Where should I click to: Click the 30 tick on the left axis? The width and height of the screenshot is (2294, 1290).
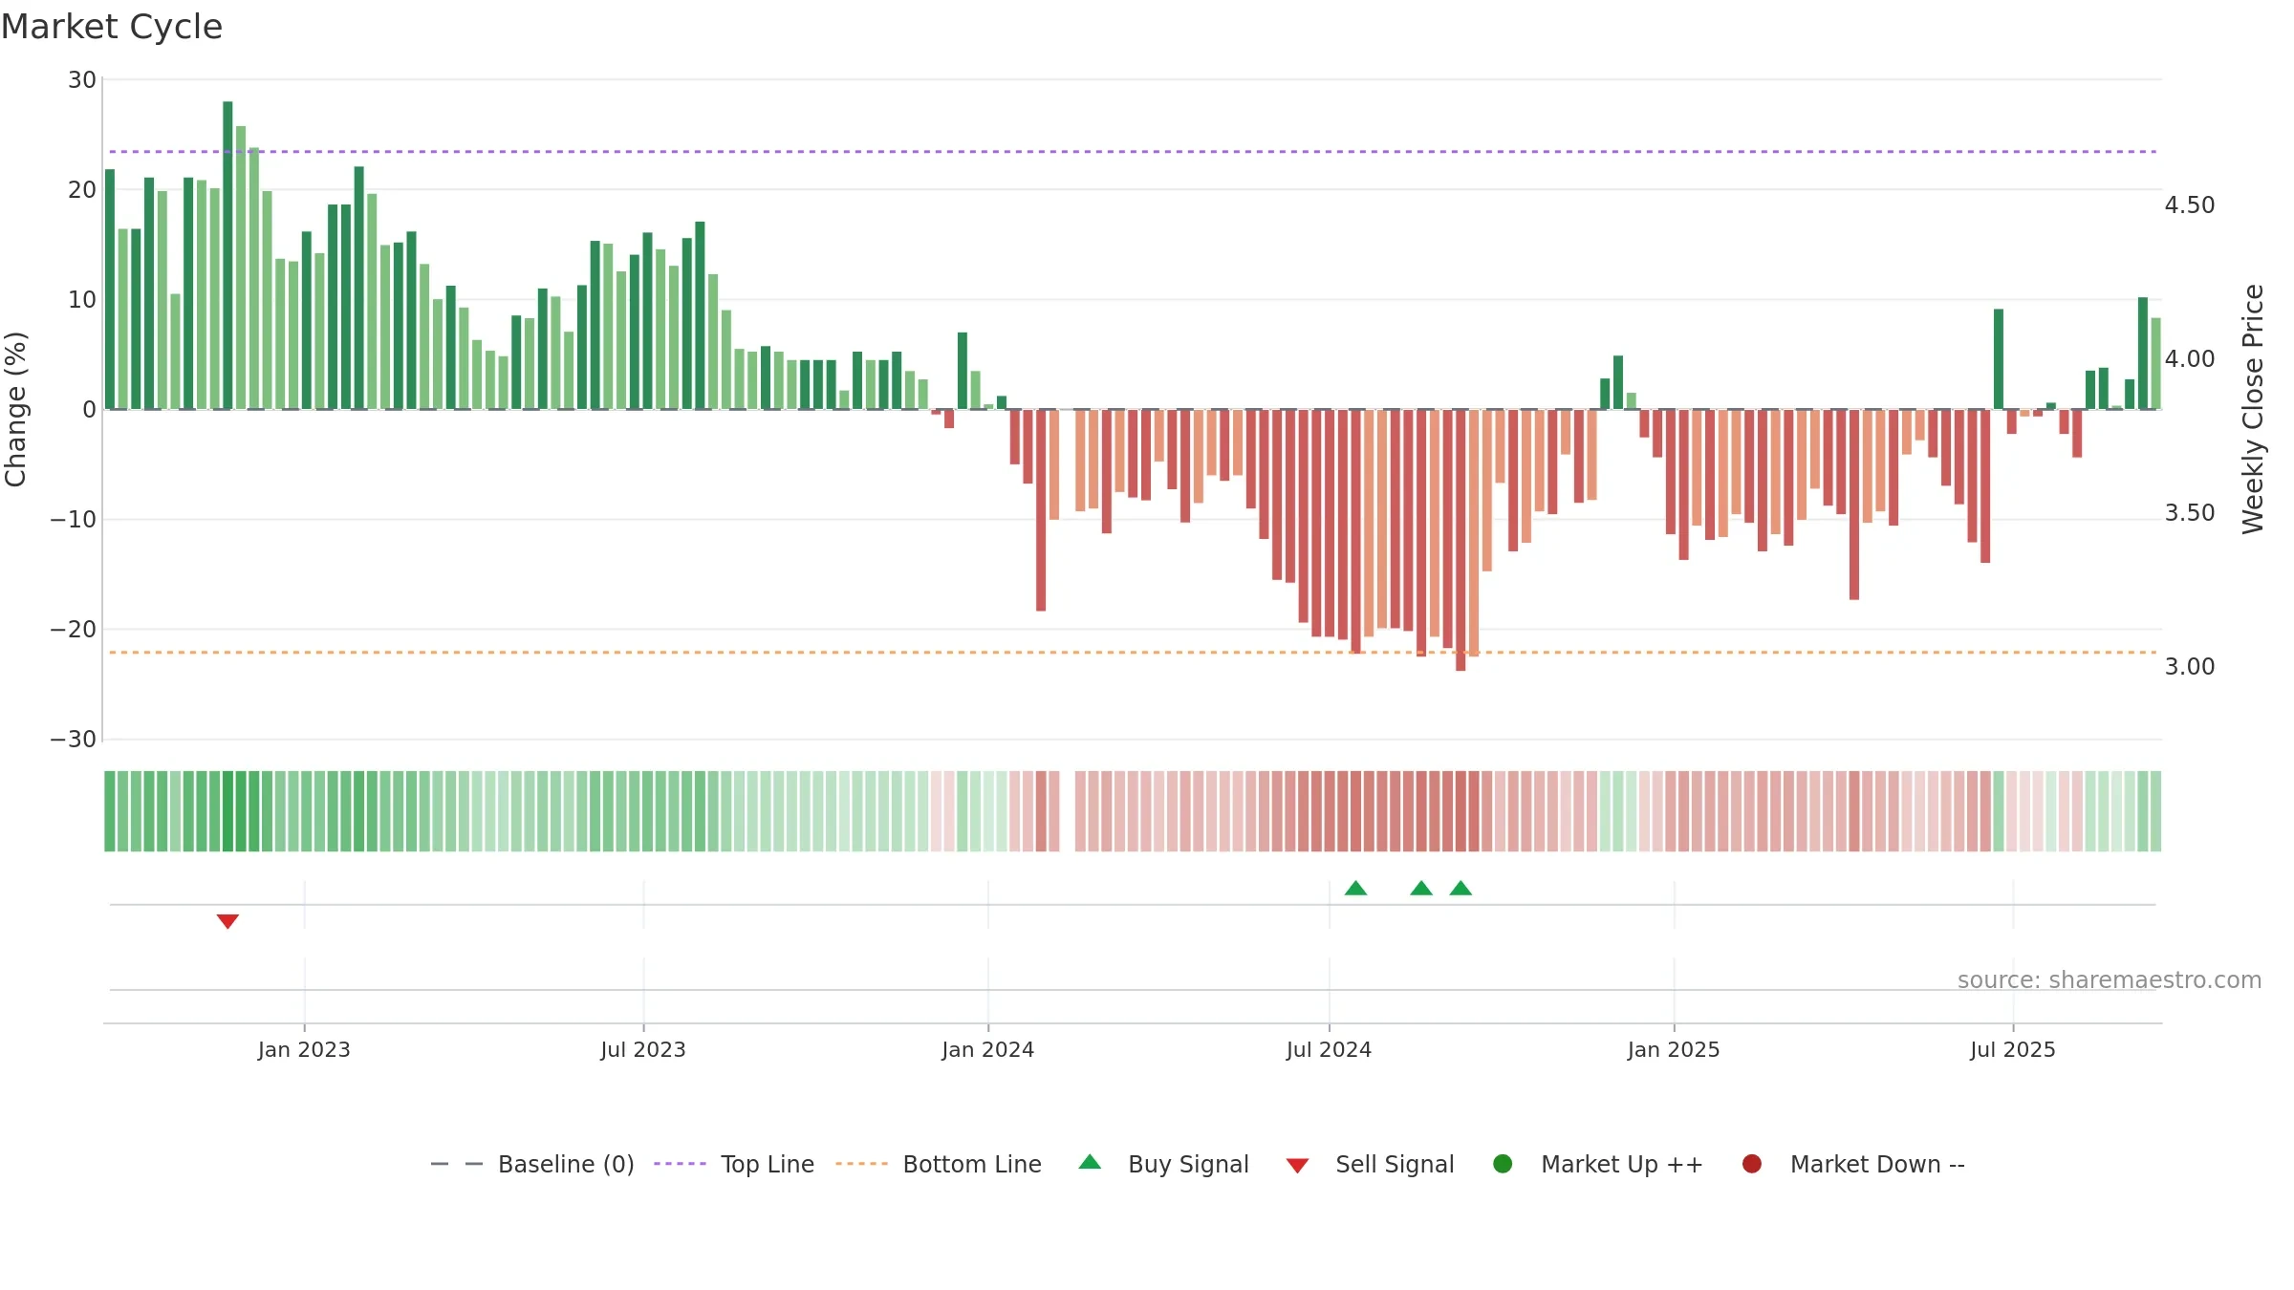[x=82, y=79]
